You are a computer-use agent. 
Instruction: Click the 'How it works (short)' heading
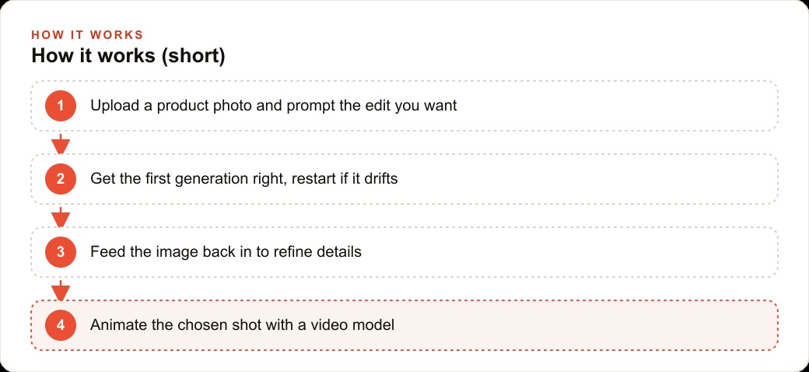128,56
